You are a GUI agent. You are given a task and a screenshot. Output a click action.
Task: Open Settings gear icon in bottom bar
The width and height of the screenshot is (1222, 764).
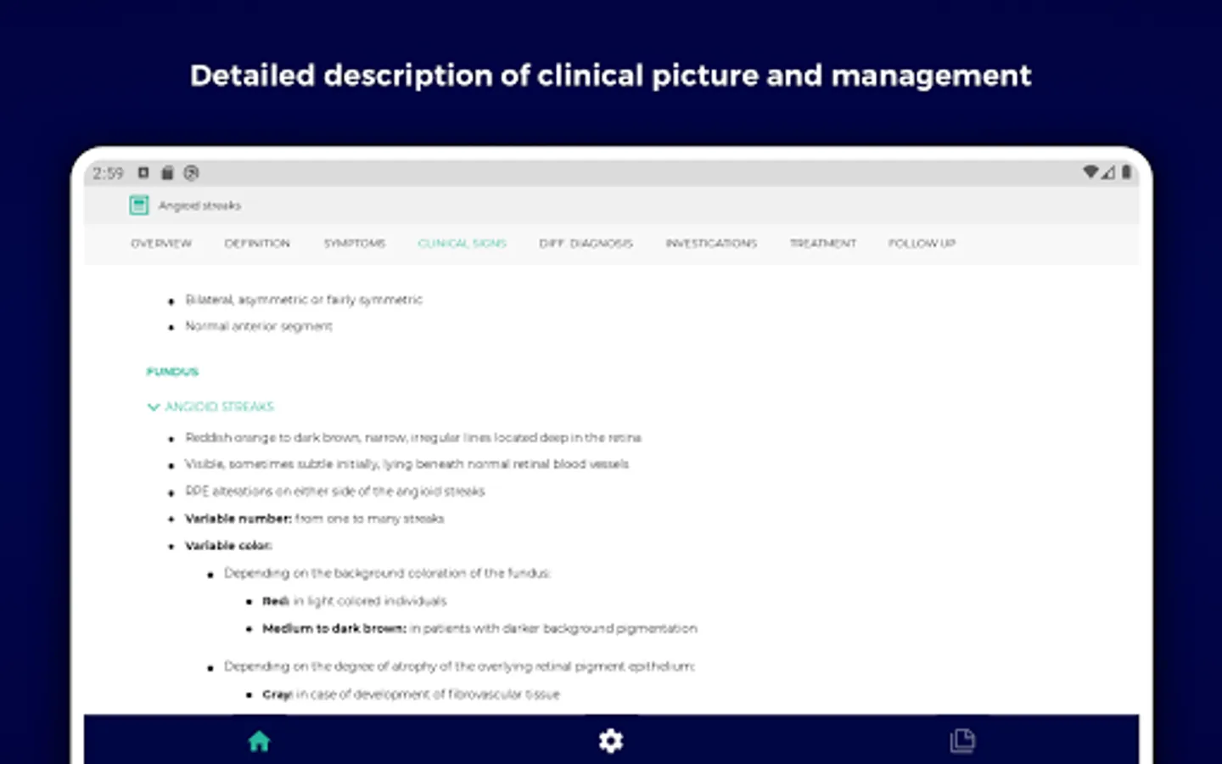point(611,741)
